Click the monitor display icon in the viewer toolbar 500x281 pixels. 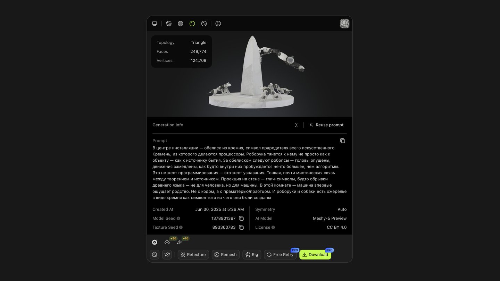(155, 24)
